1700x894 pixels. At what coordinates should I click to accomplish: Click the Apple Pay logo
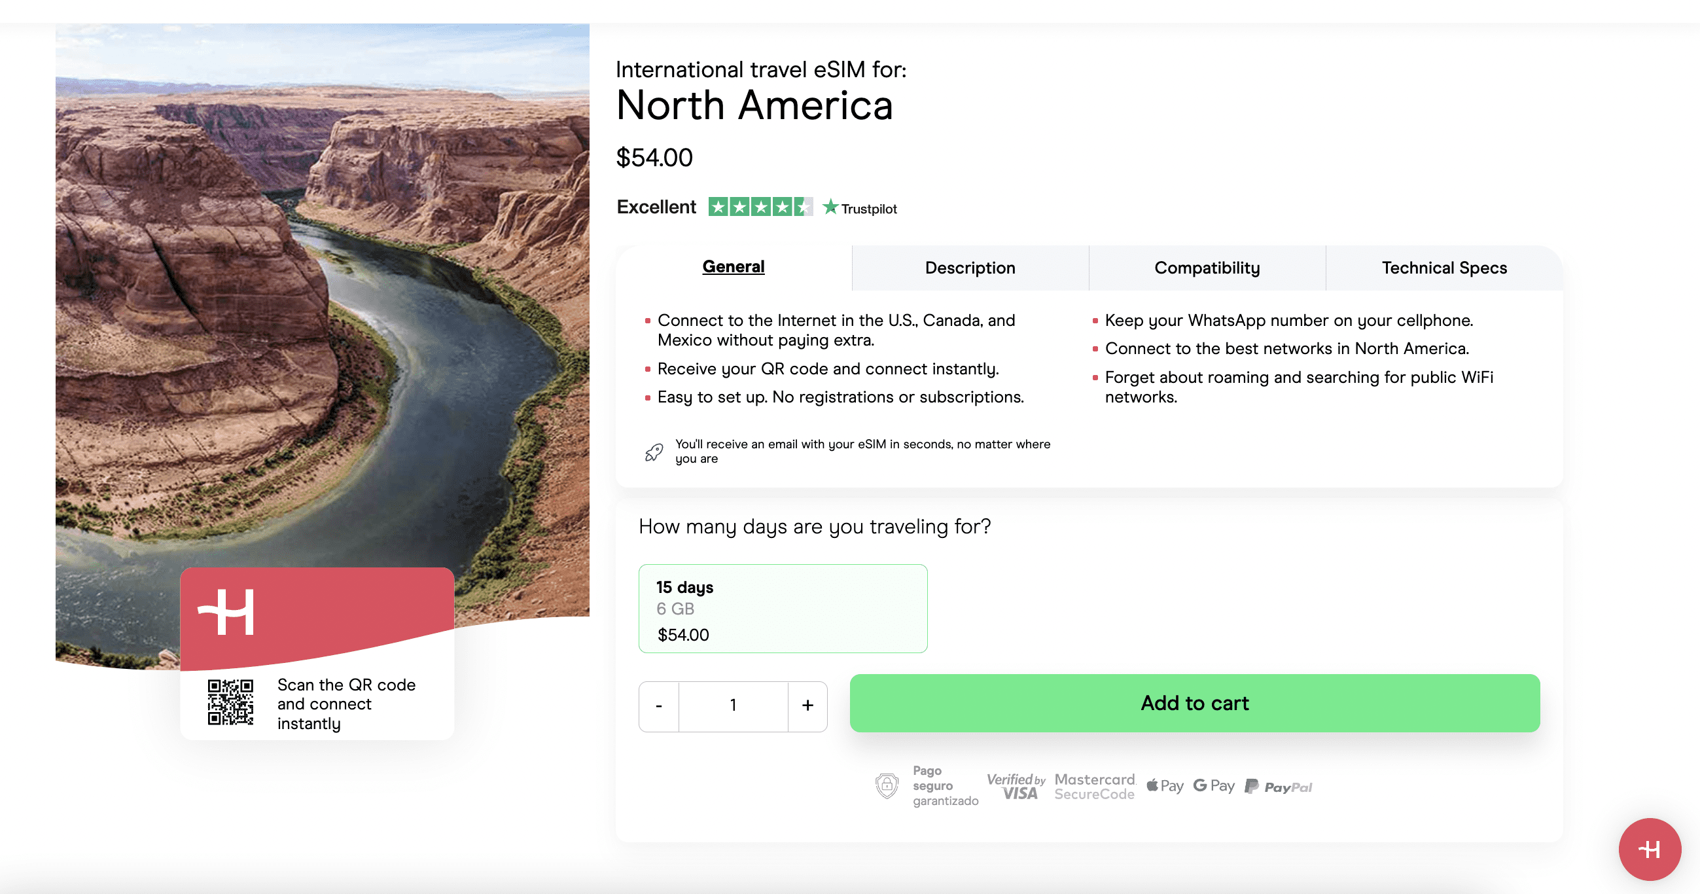1165,786
